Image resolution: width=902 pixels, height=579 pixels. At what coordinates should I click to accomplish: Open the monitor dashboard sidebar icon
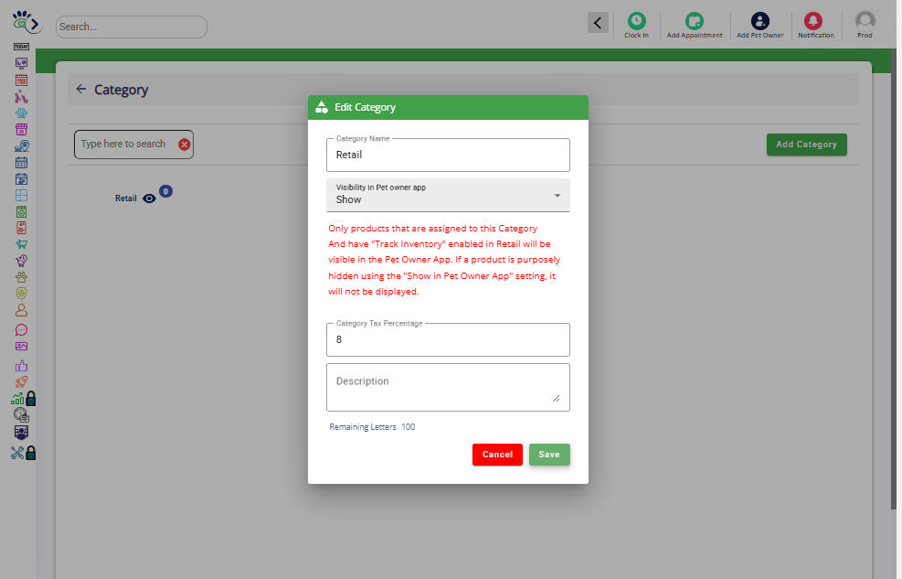(21, 63)
